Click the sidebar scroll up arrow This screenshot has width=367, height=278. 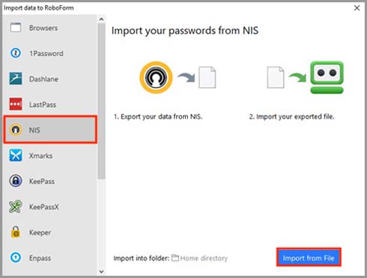point(101,19)
